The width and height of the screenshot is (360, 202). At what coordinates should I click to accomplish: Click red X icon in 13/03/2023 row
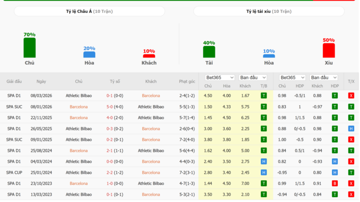[351, 194]
